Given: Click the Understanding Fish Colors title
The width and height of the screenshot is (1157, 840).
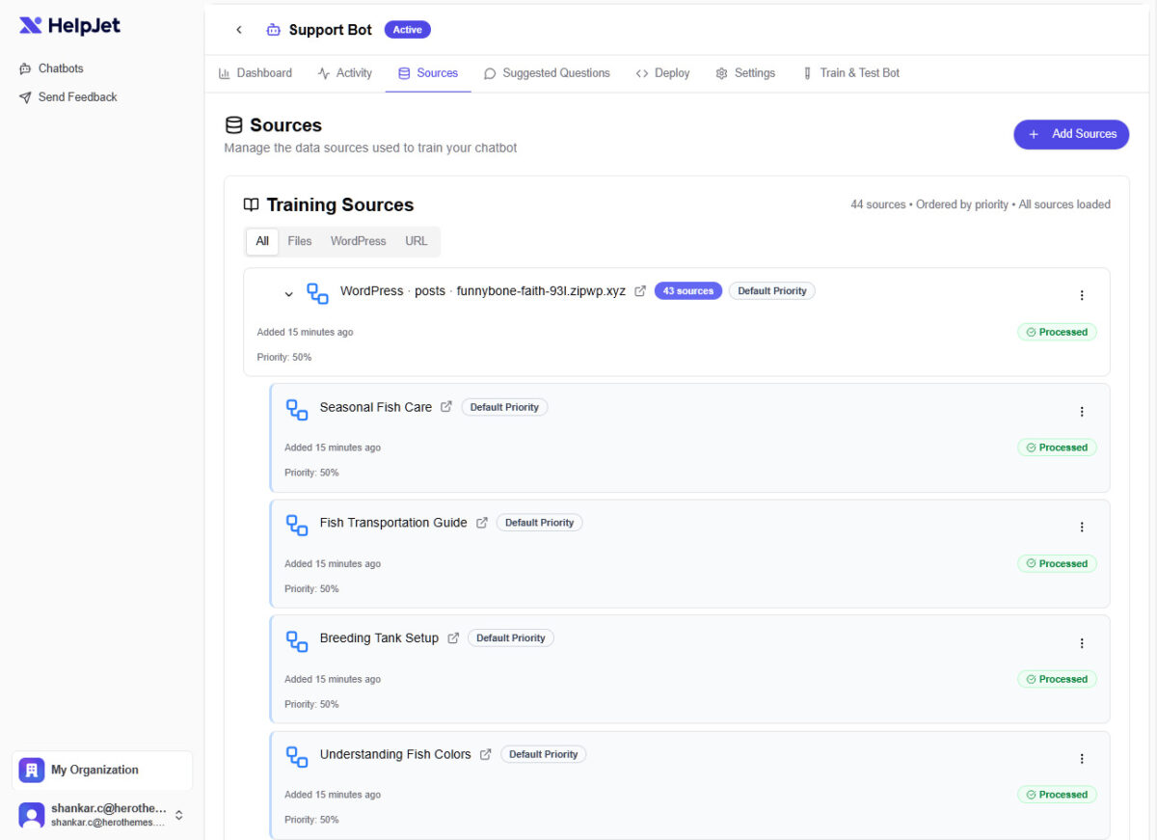Looking at the screenshot, I should point(395,754).
